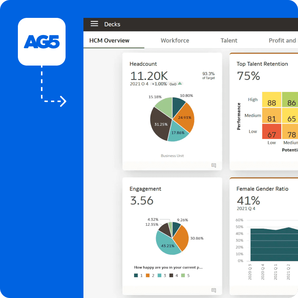Click the +1.00% change indicator badge
Viewport: 298px width, 298px height.
(159, 84)
